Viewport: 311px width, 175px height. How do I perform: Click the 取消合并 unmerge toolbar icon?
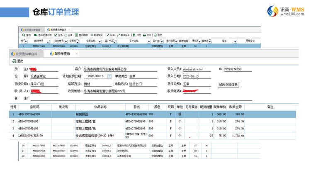click(x=119, y=35)
